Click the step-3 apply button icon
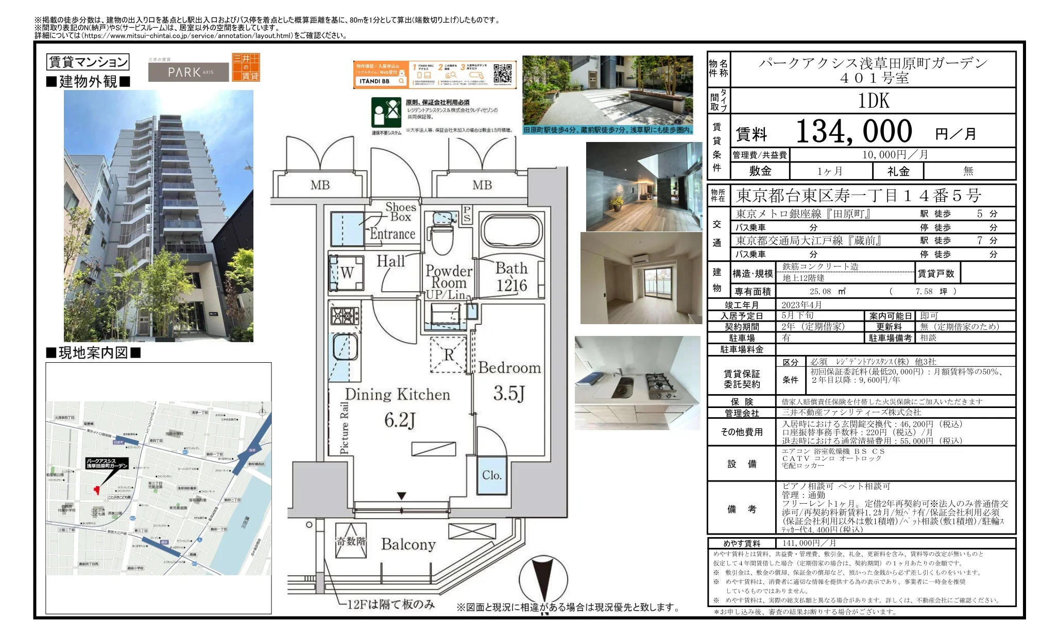 click(475, 76)
